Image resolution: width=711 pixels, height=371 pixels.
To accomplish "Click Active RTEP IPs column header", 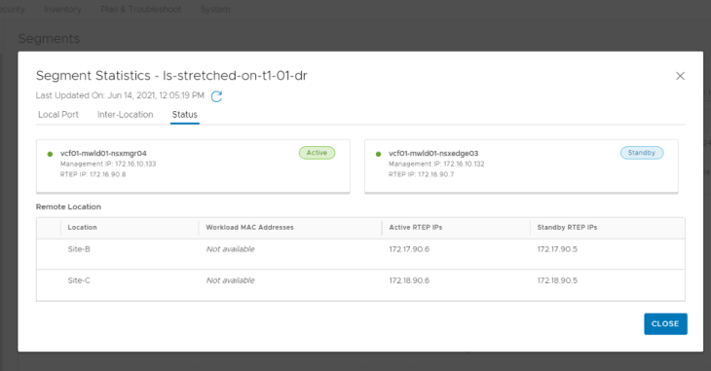I will pyautogui.click(x=415, y=227).
